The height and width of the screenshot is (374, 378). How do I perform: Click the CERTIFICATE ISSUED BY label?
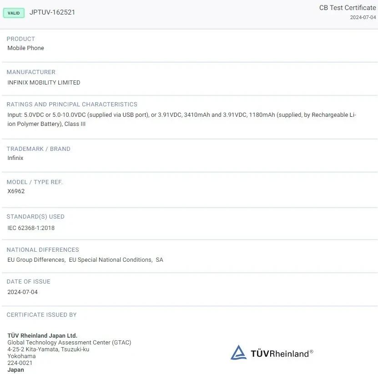(42, 315)
